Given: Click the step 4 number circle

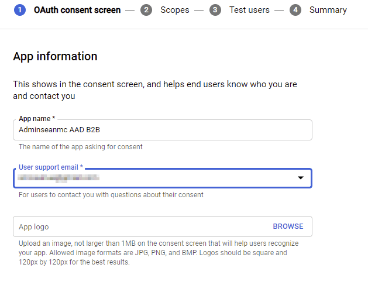Looking at the screenshot, I should pos(295,10).
